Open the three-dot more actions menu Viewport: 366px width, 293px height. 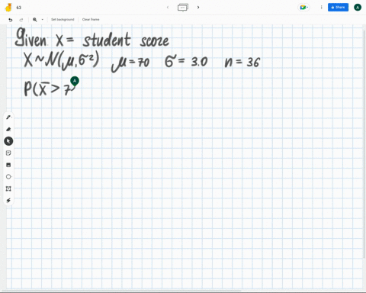pos(321,8)
